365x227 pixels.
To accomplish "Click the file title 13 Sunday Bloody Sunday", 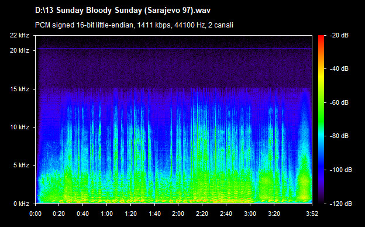I will click(123, 11).
